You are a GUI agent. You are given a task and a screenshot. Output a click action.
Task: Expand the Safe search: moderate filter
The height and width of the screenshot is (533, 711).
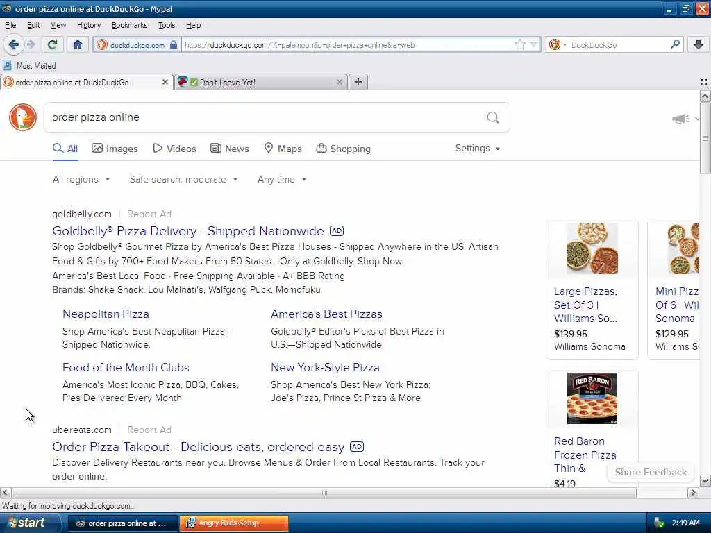coord(183,180)
